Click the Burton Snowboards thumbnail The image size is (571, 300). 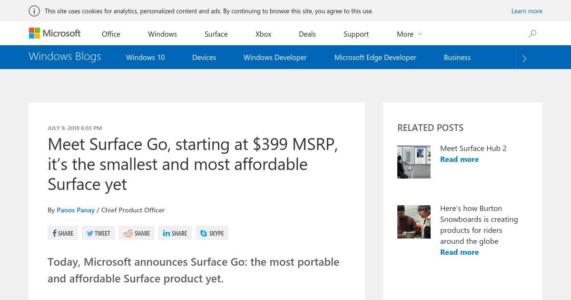414,222
